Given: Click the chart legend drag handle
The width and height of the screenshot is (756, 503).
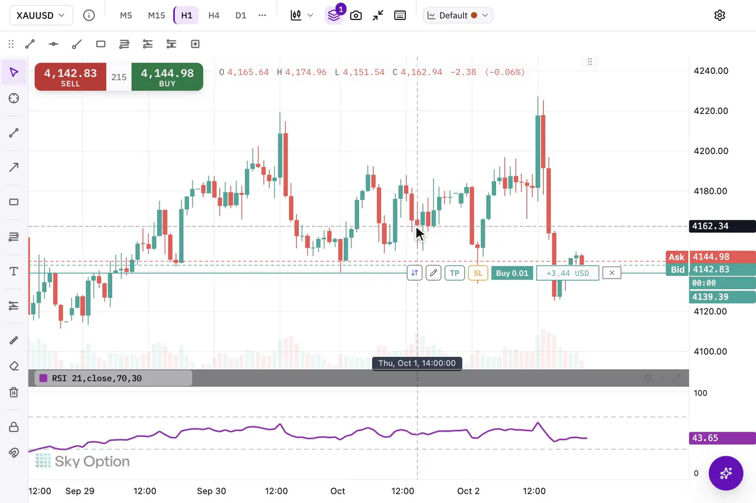Looking at the screenshot, I should (589, 61).
